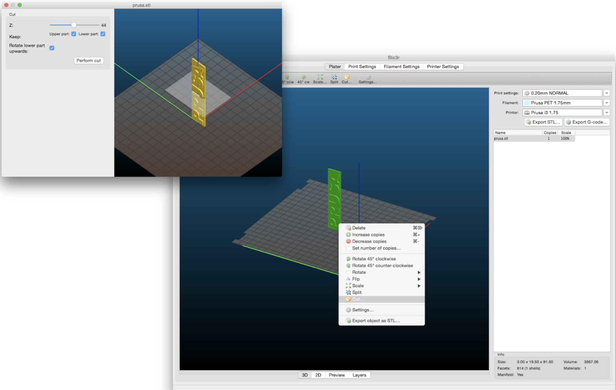Expand the Rotate submenu

[382, 272]
